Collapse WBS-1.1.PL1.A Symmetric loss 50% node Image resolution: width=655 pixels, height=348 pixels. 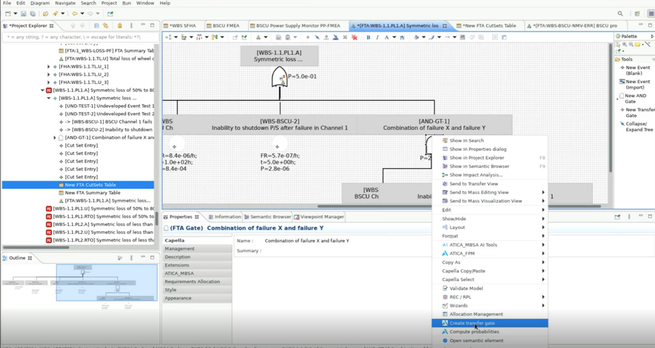[x=43, y=90]
